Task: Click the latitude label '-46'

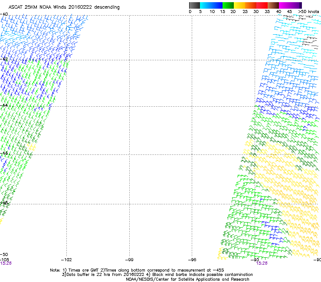Action: [4, 153]
